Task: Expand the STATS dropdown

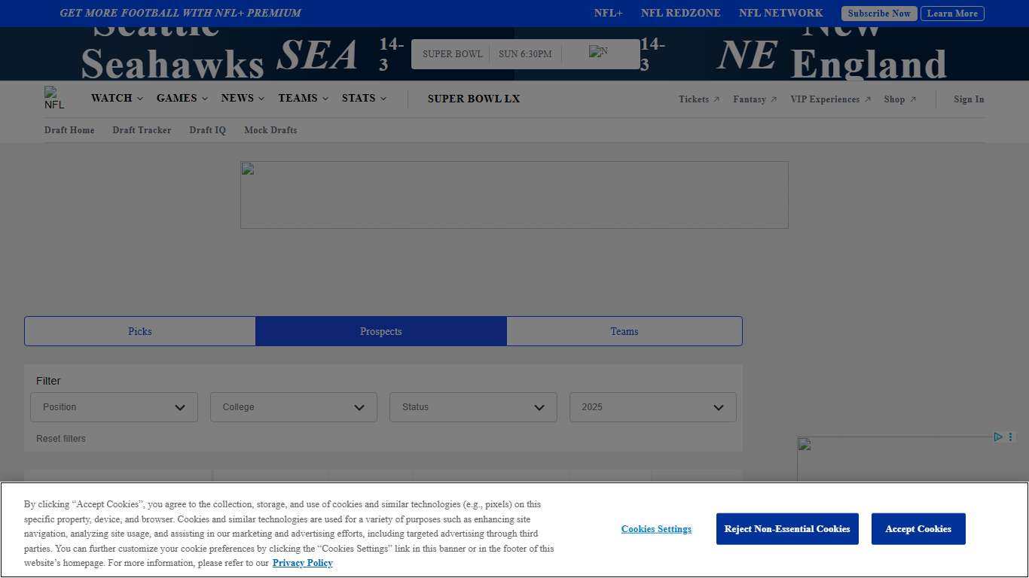Action: point(359,98)
